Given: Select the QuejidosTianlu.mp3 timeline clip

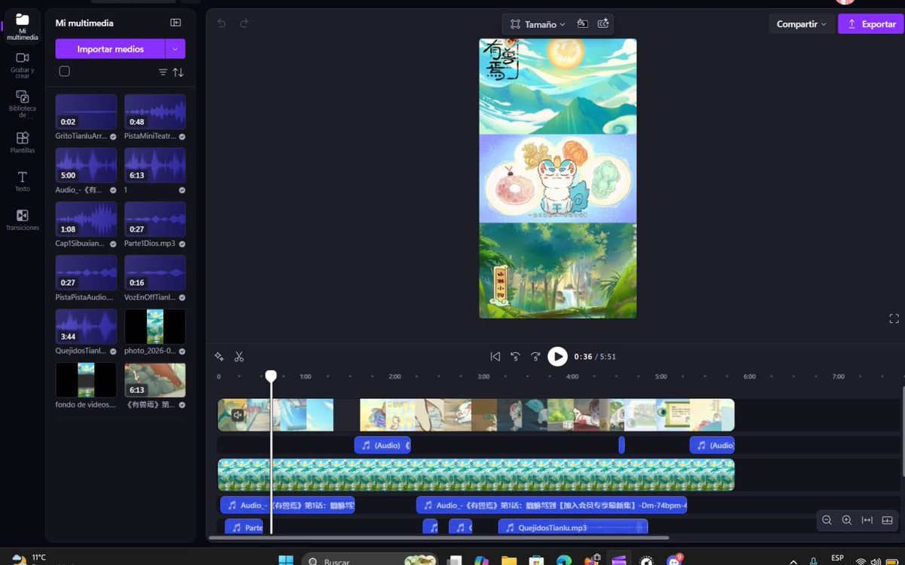Looking at the screenshot, I should [572, 527].
